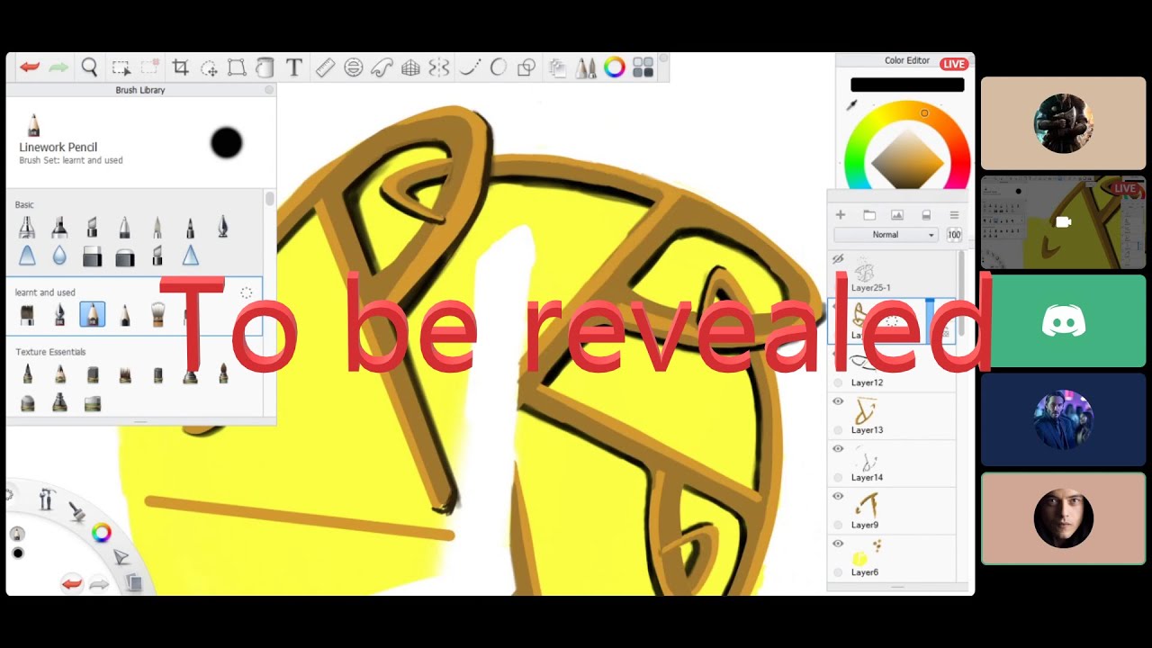Screen dimensions: 1152x648
Task: Click the Add Group folder icon
Action: (x=869, y=215)
